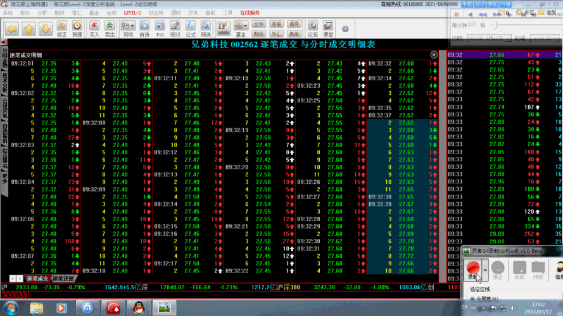Select the 画线 drawing tool icon
The width and height of the screenshot is (563, 316).
point(175,28)
